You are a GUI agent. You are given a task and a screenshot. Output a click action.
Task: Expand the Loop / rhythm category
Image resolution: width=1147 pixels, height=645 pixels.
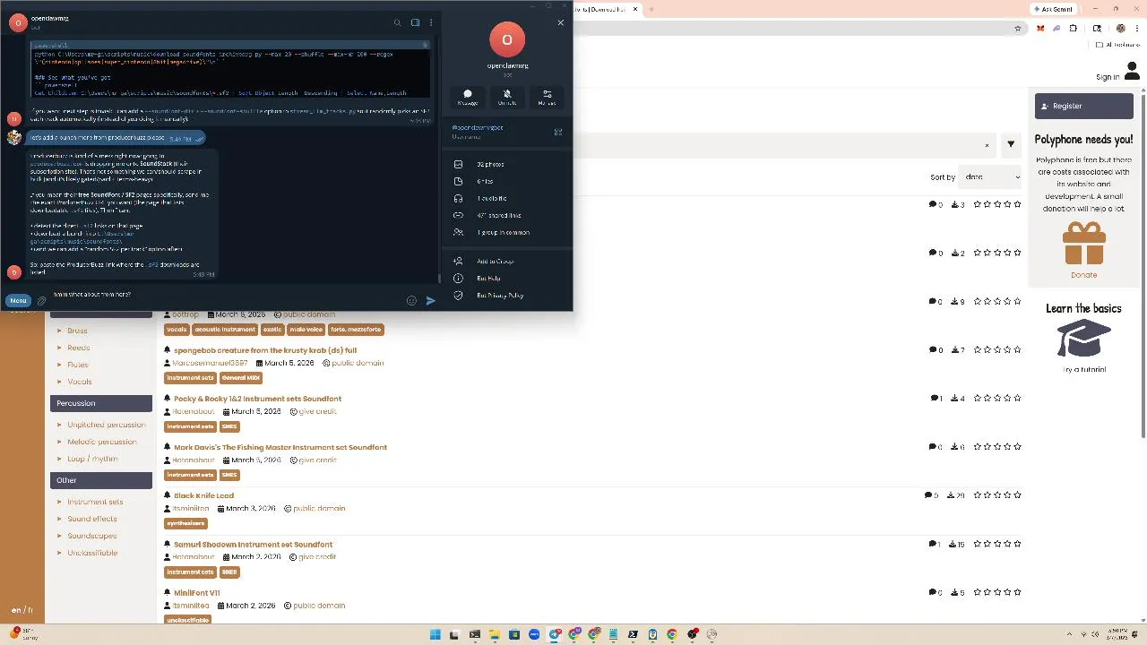(x=92, y=459)
